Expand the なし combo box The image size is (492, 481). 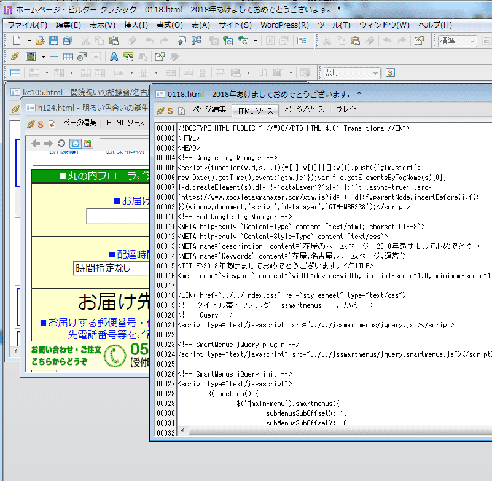[375, 72]
